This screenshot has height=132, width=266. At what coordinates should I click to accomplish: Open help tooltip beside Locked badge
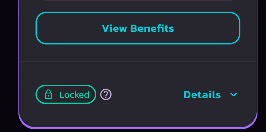click(x=106, y=94)
